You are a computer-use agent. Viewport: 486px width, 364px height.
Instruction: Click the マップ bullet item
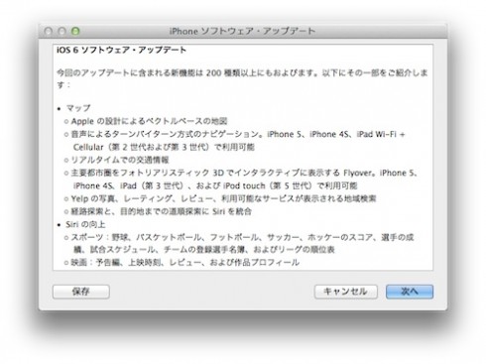(x=78, y=108)
